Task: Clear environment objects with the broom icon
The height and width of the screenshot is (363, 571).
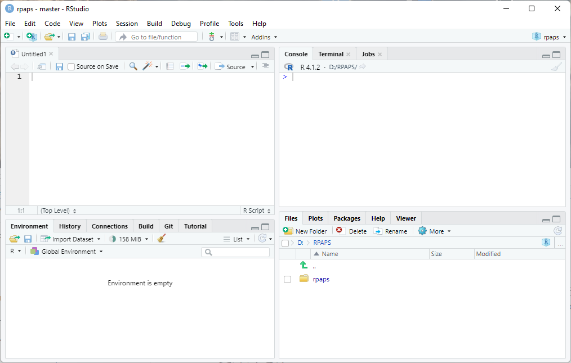Action: (161, 238)
